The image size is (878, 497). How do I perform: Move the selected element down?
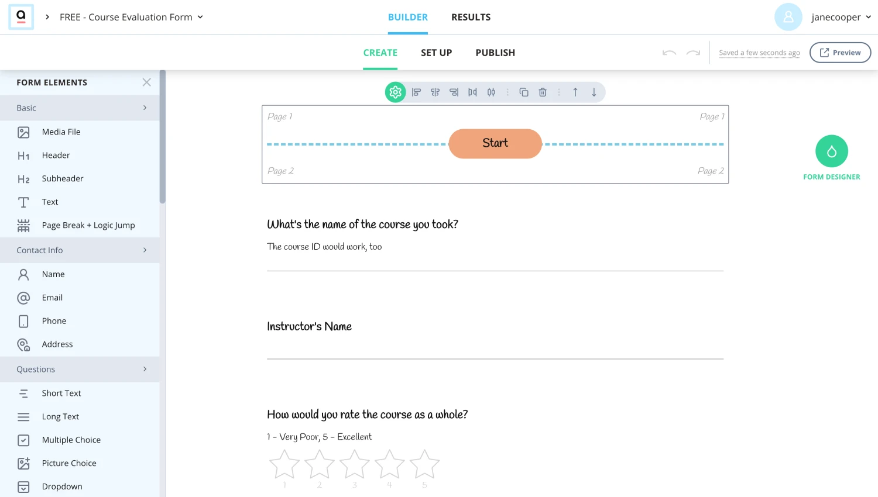[594, 92]
